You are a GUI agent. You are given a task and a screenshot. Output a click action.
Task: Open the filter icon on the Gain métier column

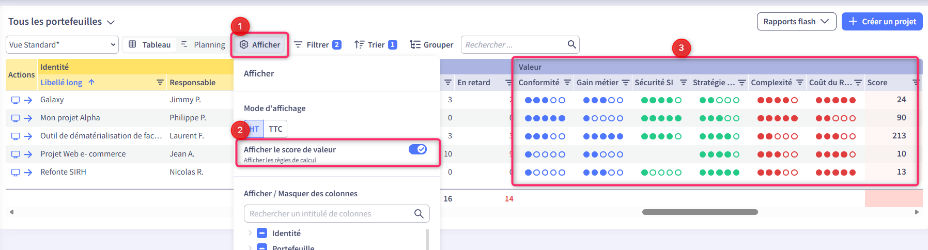tap(626, 83)
